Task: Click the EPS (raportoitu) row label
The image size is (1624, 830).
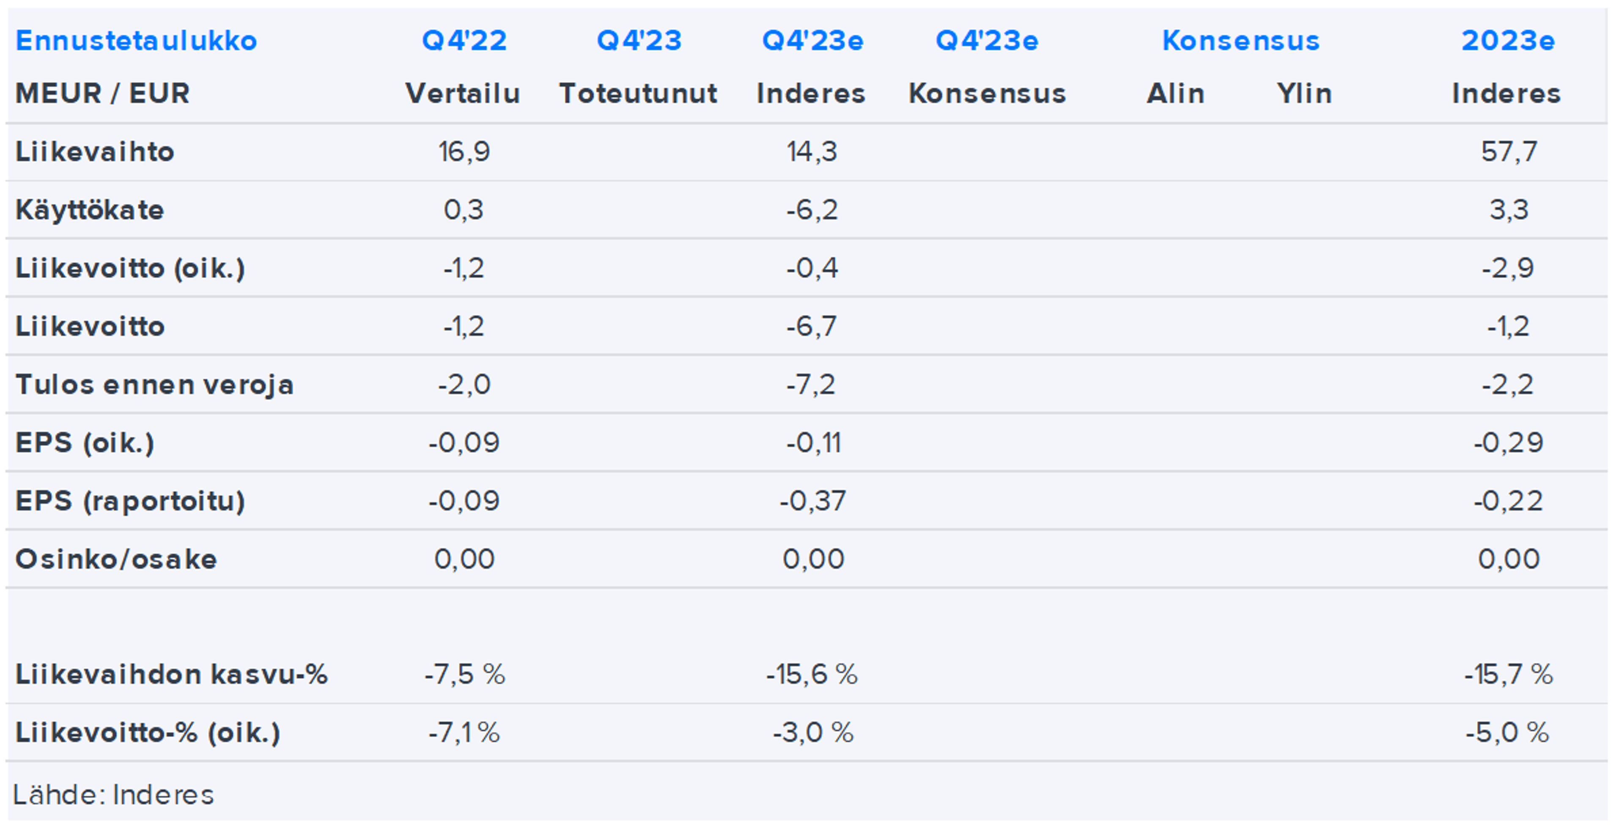Action: 130,501
